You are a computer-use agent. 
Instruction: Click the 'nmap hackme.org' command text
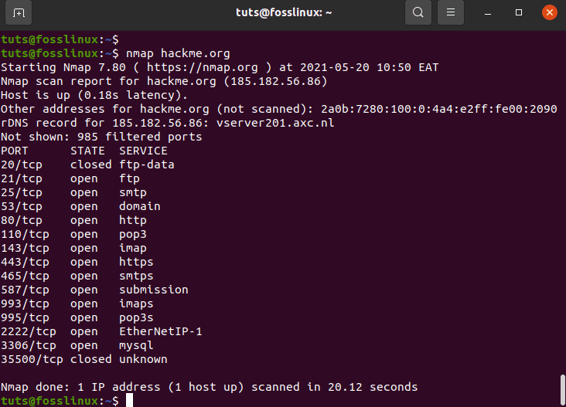click(x=178, y=53)
